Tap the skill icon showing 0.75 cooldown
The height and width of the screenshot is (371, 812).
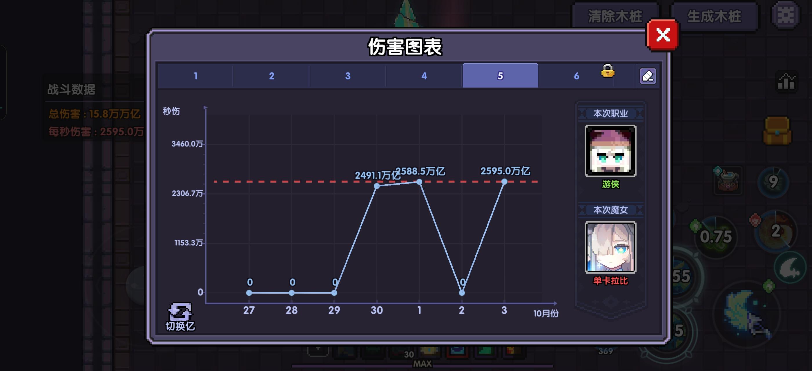715,237
